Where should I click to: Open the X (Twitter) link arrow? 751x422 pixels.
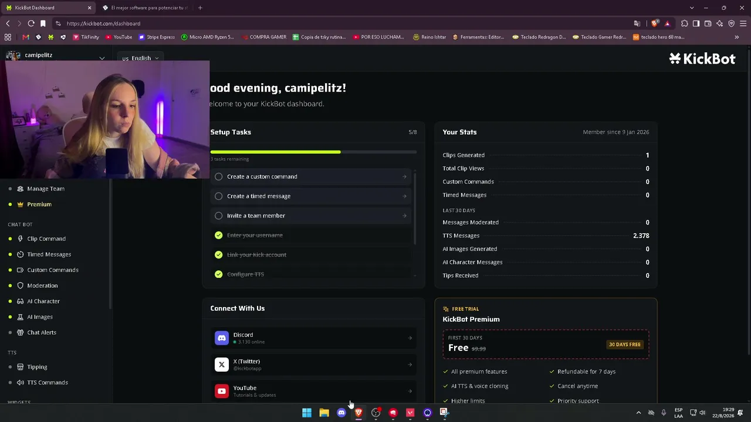click(410, 365)
